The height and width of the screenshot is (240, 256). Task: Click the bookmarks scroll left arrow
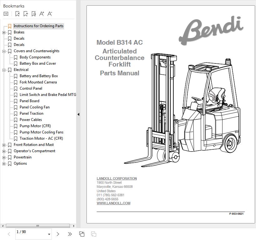point(2,226)
